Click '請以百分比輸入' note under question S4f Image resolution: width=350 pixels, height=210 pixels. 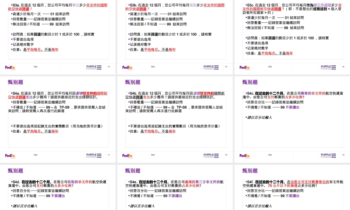click(259, 206)
